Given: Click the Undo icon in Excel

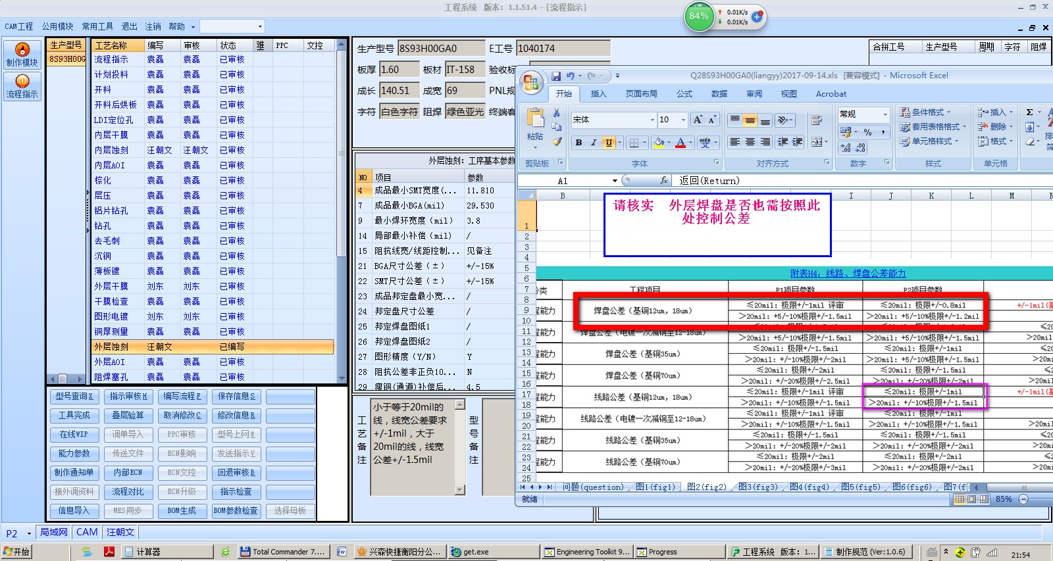Looking at the screenshot, I should coord(570,76).
